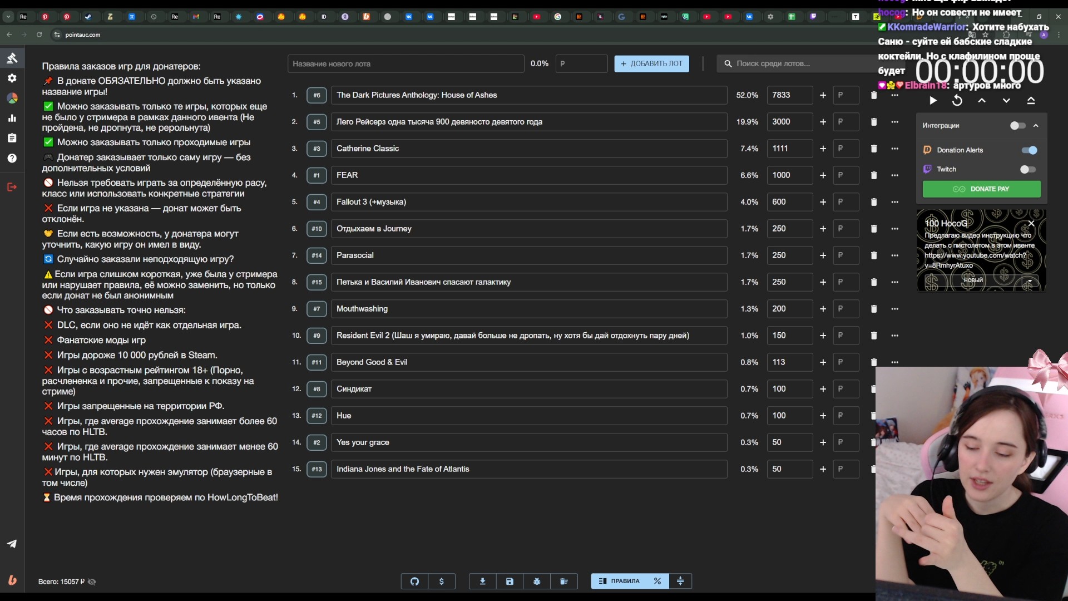
Task: Toggle percent display in bottom toolbar
Action: [657, 581]
